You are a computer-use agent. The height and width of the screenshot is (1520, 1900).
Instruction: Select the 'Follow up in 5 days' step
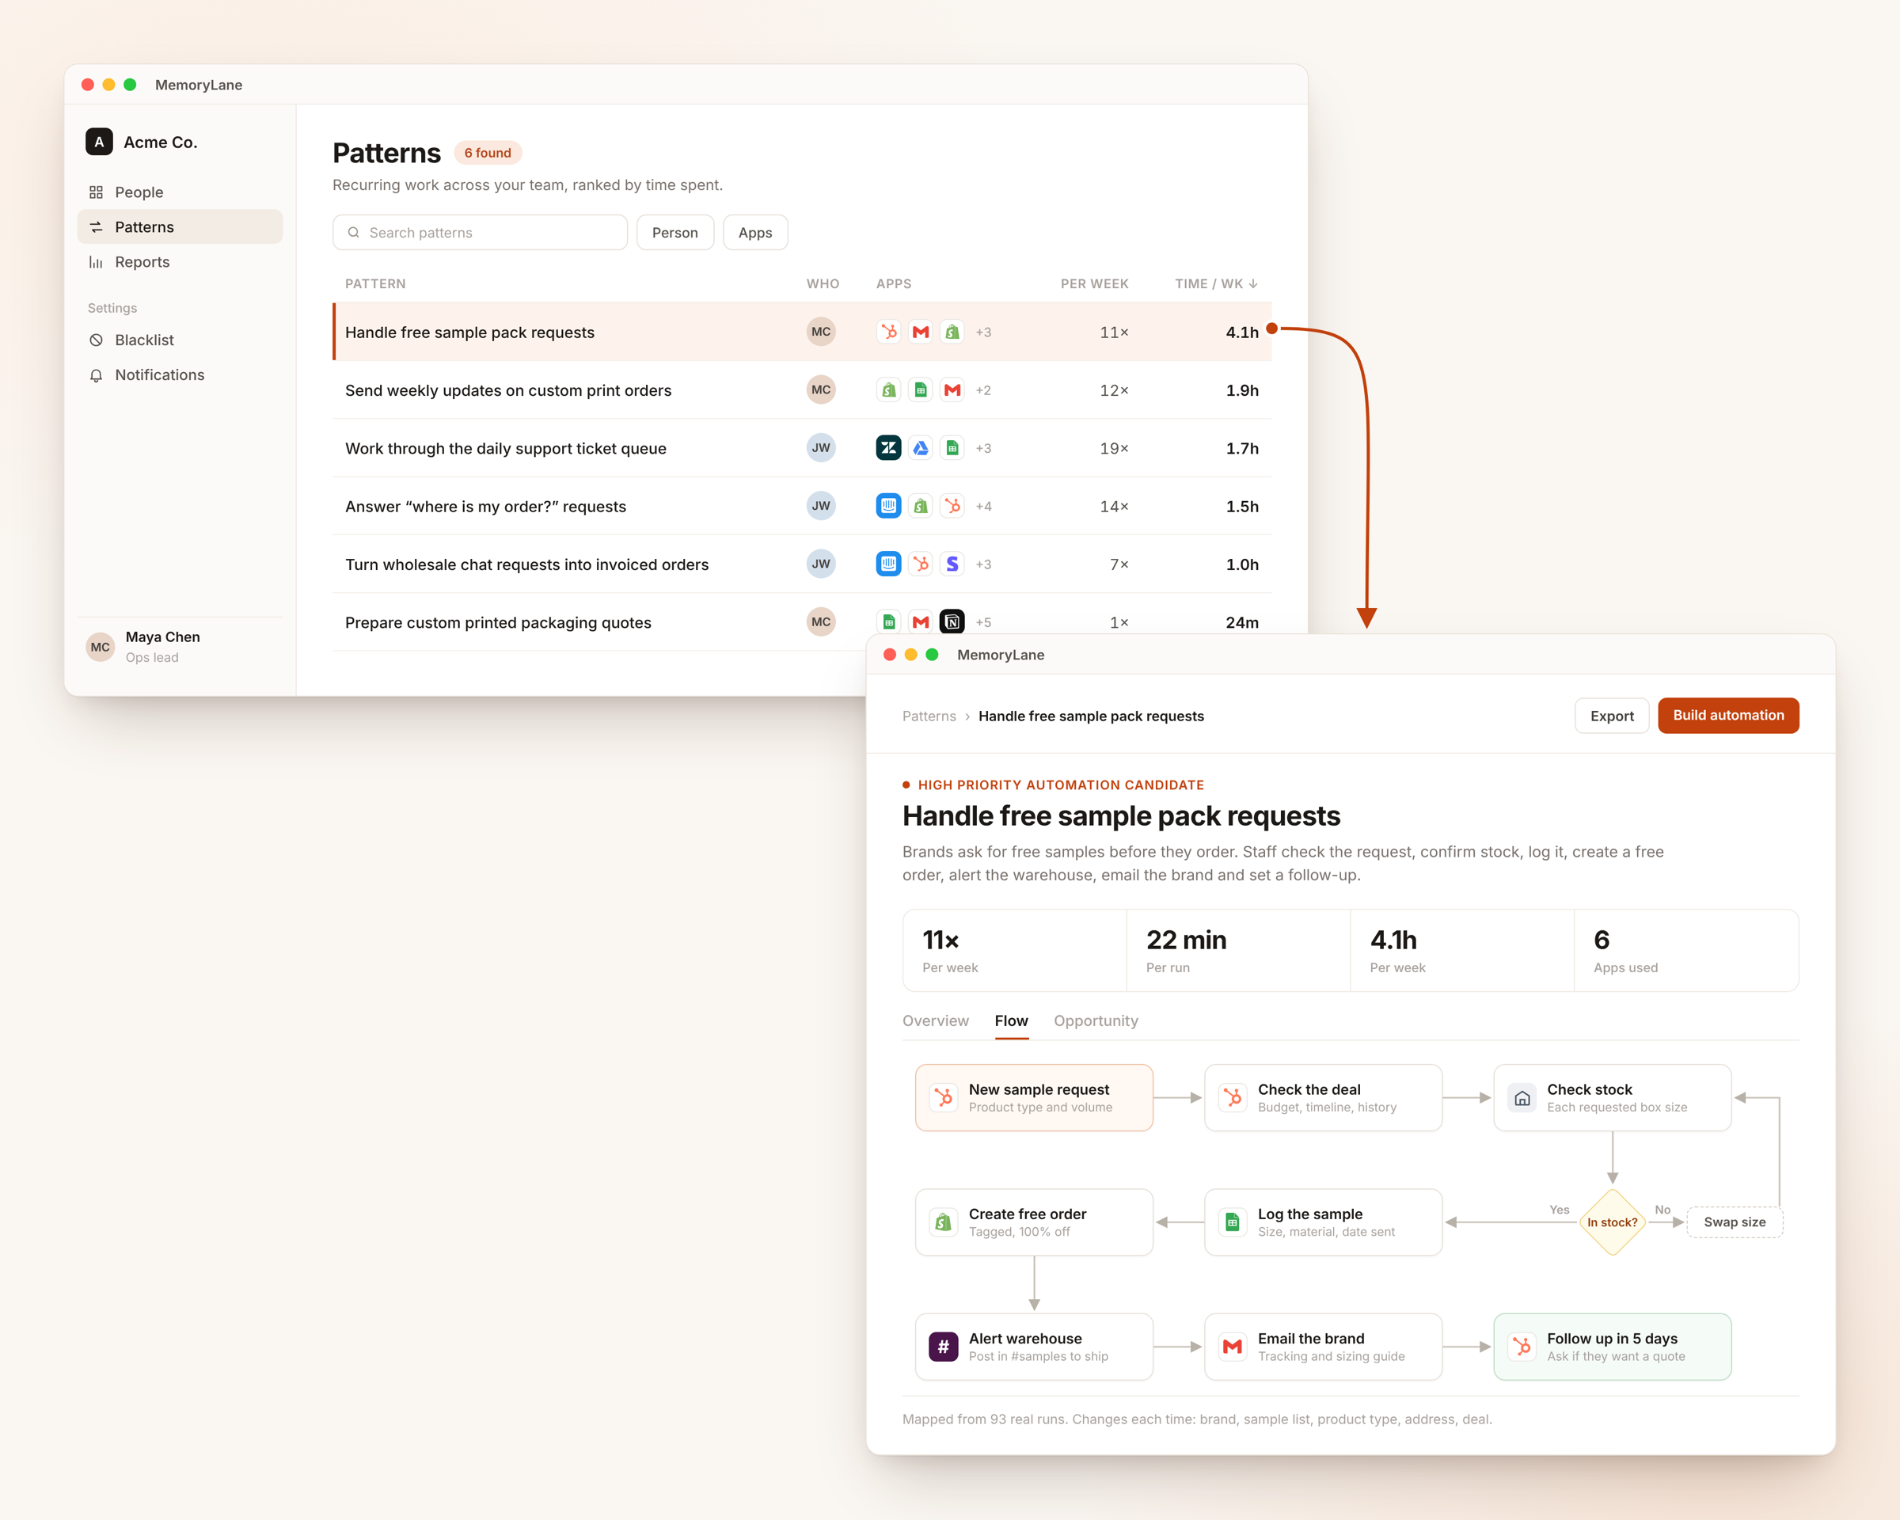(1612, 1347)
